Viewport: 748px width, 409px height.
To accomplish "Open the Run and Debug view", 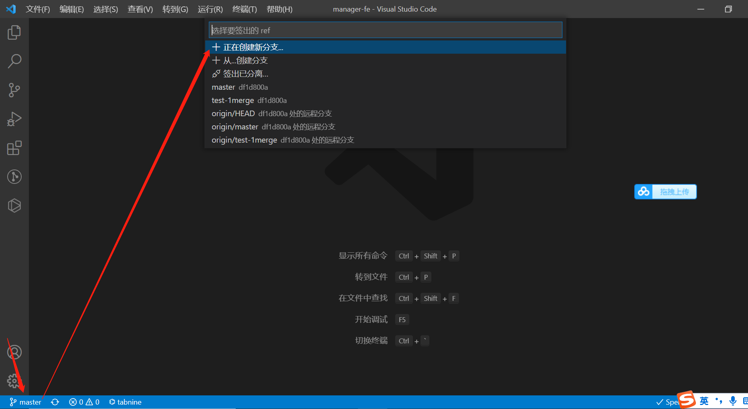I will point(14,119).
